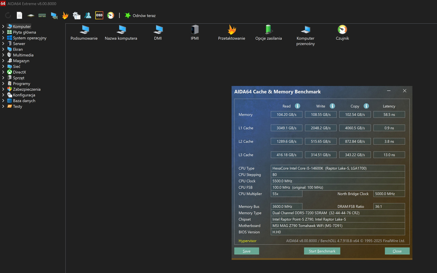This screenshot has width=437, height=273.
Task: Click the user contact toolbar icon
Action: tap(88, 15)
